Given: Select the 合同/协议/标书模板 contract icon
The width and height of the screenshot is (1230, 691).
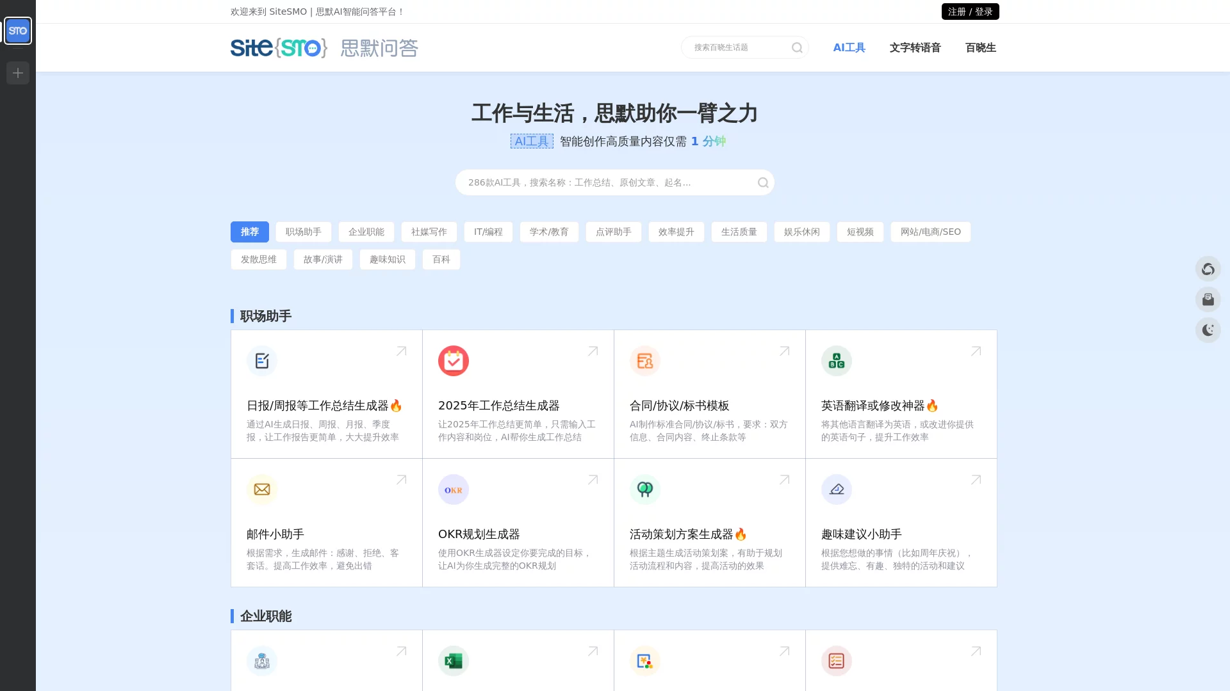Looking at the screenshot, I should (644, 360).
